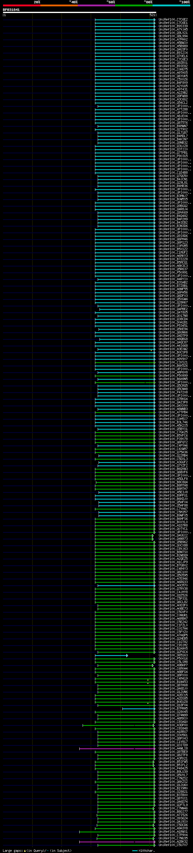193x853 pixels.
Task: Select hit label UniRef100_A9T431
Action: pos(173,89)
